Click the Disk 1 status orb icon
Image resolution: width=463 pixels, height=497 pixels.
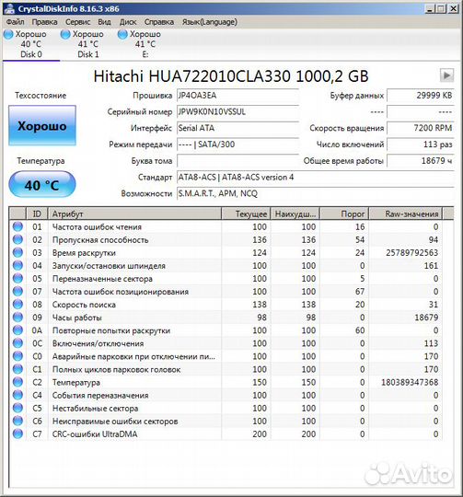(x=65, y=34)
